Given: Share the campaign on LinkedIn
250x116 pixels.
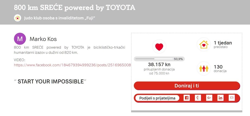Looking at the screenshot, I should [x=220, y=98].
